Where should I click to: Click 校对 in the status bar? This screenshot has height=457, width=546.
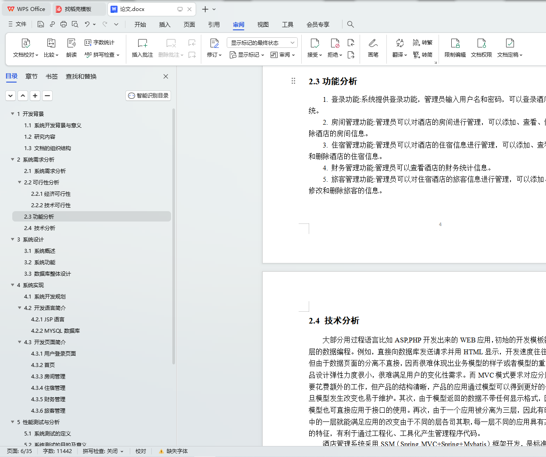coord(141,451)
